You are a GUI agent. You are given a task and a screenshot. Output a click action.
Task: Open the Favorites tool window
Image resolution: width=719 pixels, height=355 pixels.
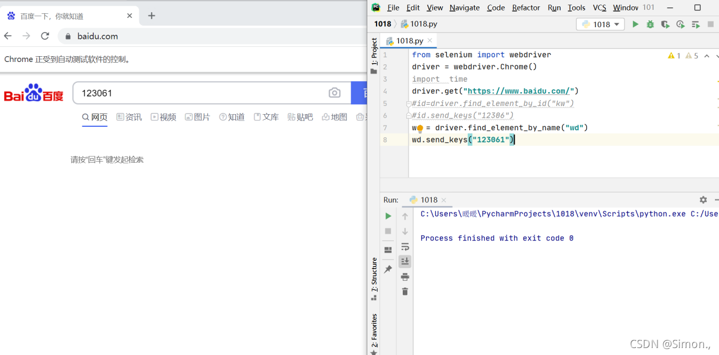point(374,334)
